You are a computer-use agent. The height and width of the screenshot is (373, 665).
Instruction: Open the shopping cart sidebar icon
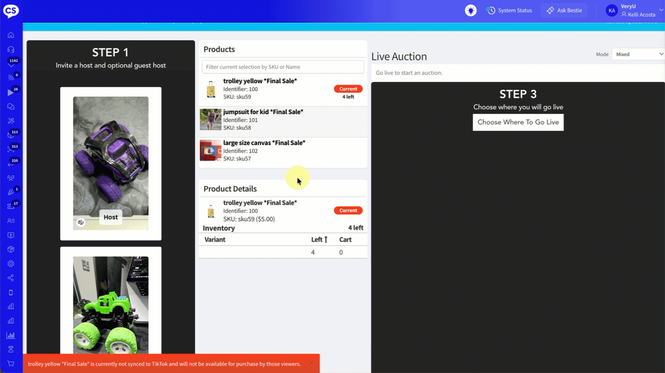click(x=11, y=364)
